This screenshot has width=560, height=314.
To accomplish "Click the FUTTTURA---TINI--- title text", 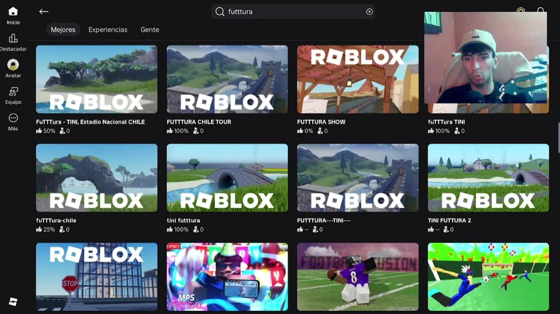I will coord(324,221).
